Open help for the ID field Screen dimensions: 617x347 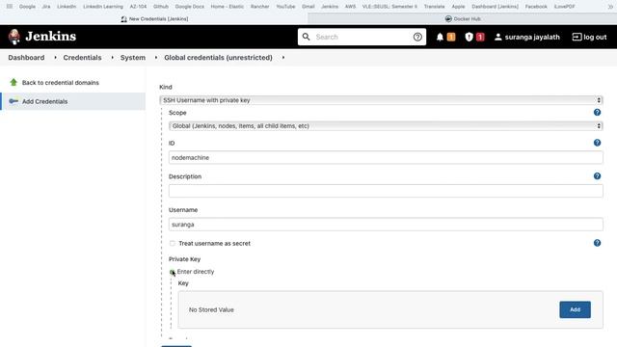coord(597,143)
